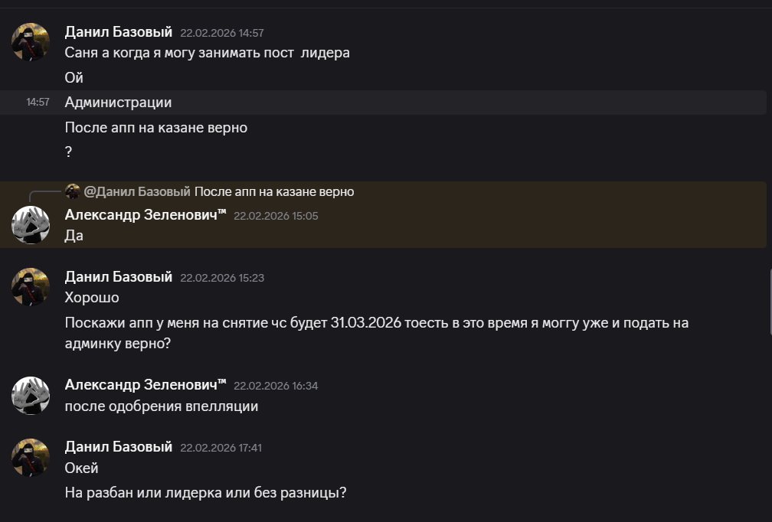Select the message "Да"
This screenshot has width=772, height=522.
[73, 235]
